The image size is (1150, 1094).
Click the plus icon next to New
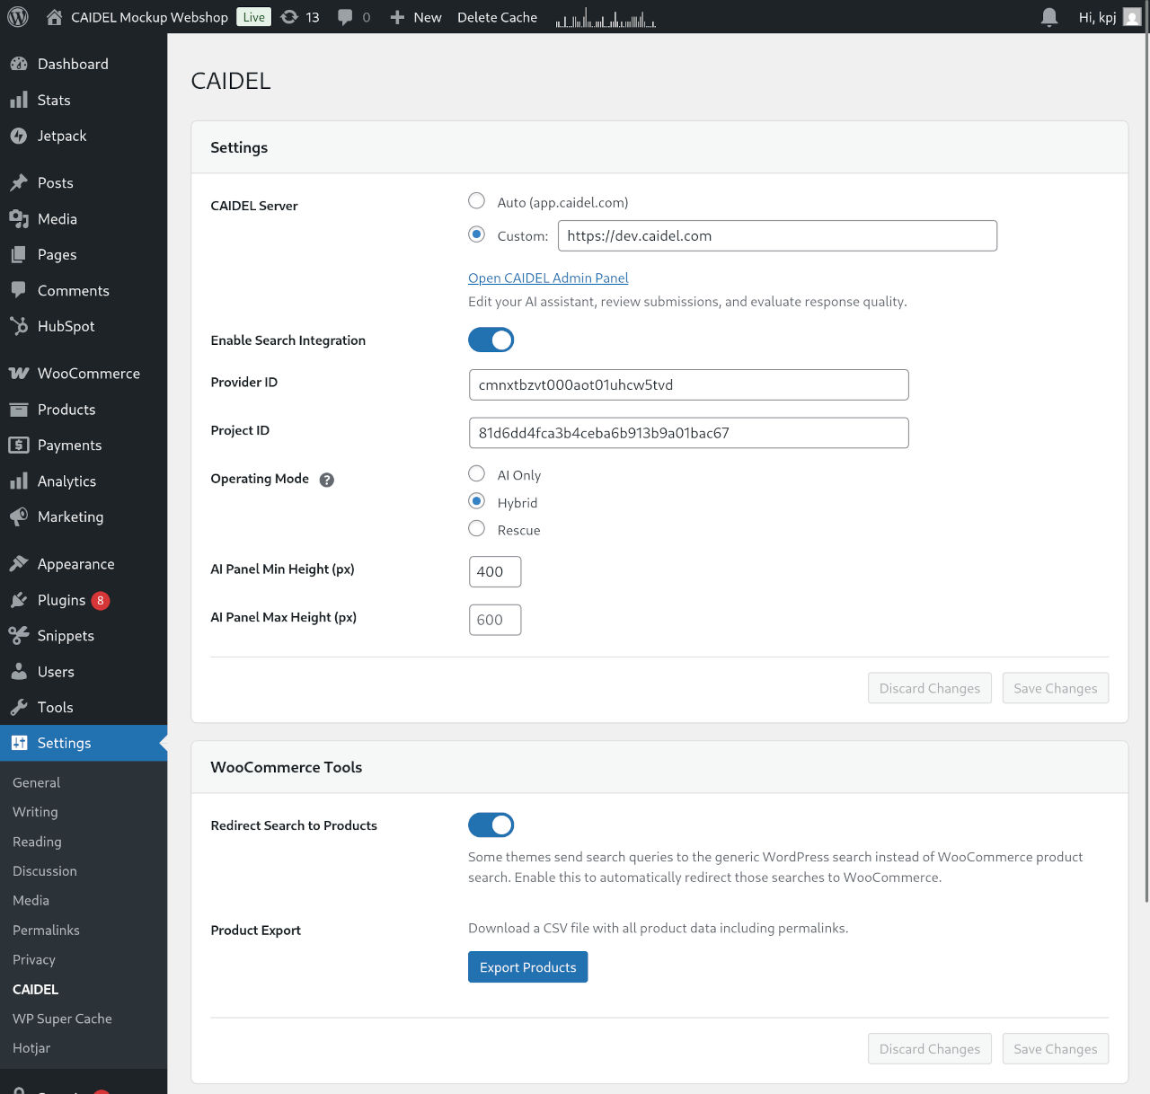tap(397, 17)
